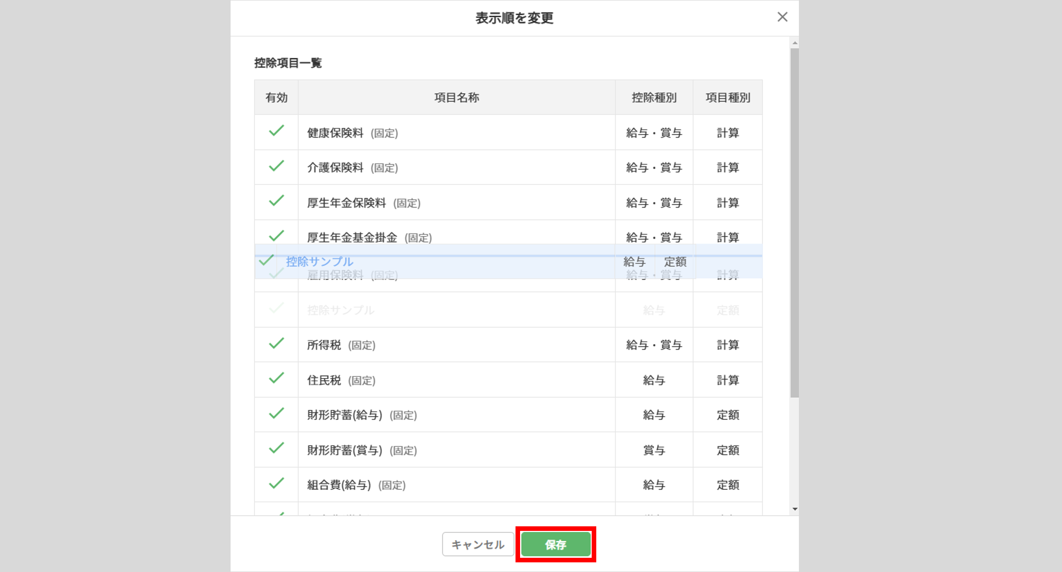The image size is (1062, 572).
Task: Click checkmark icon for 住民税 row
Action: [x=276, y=379]
